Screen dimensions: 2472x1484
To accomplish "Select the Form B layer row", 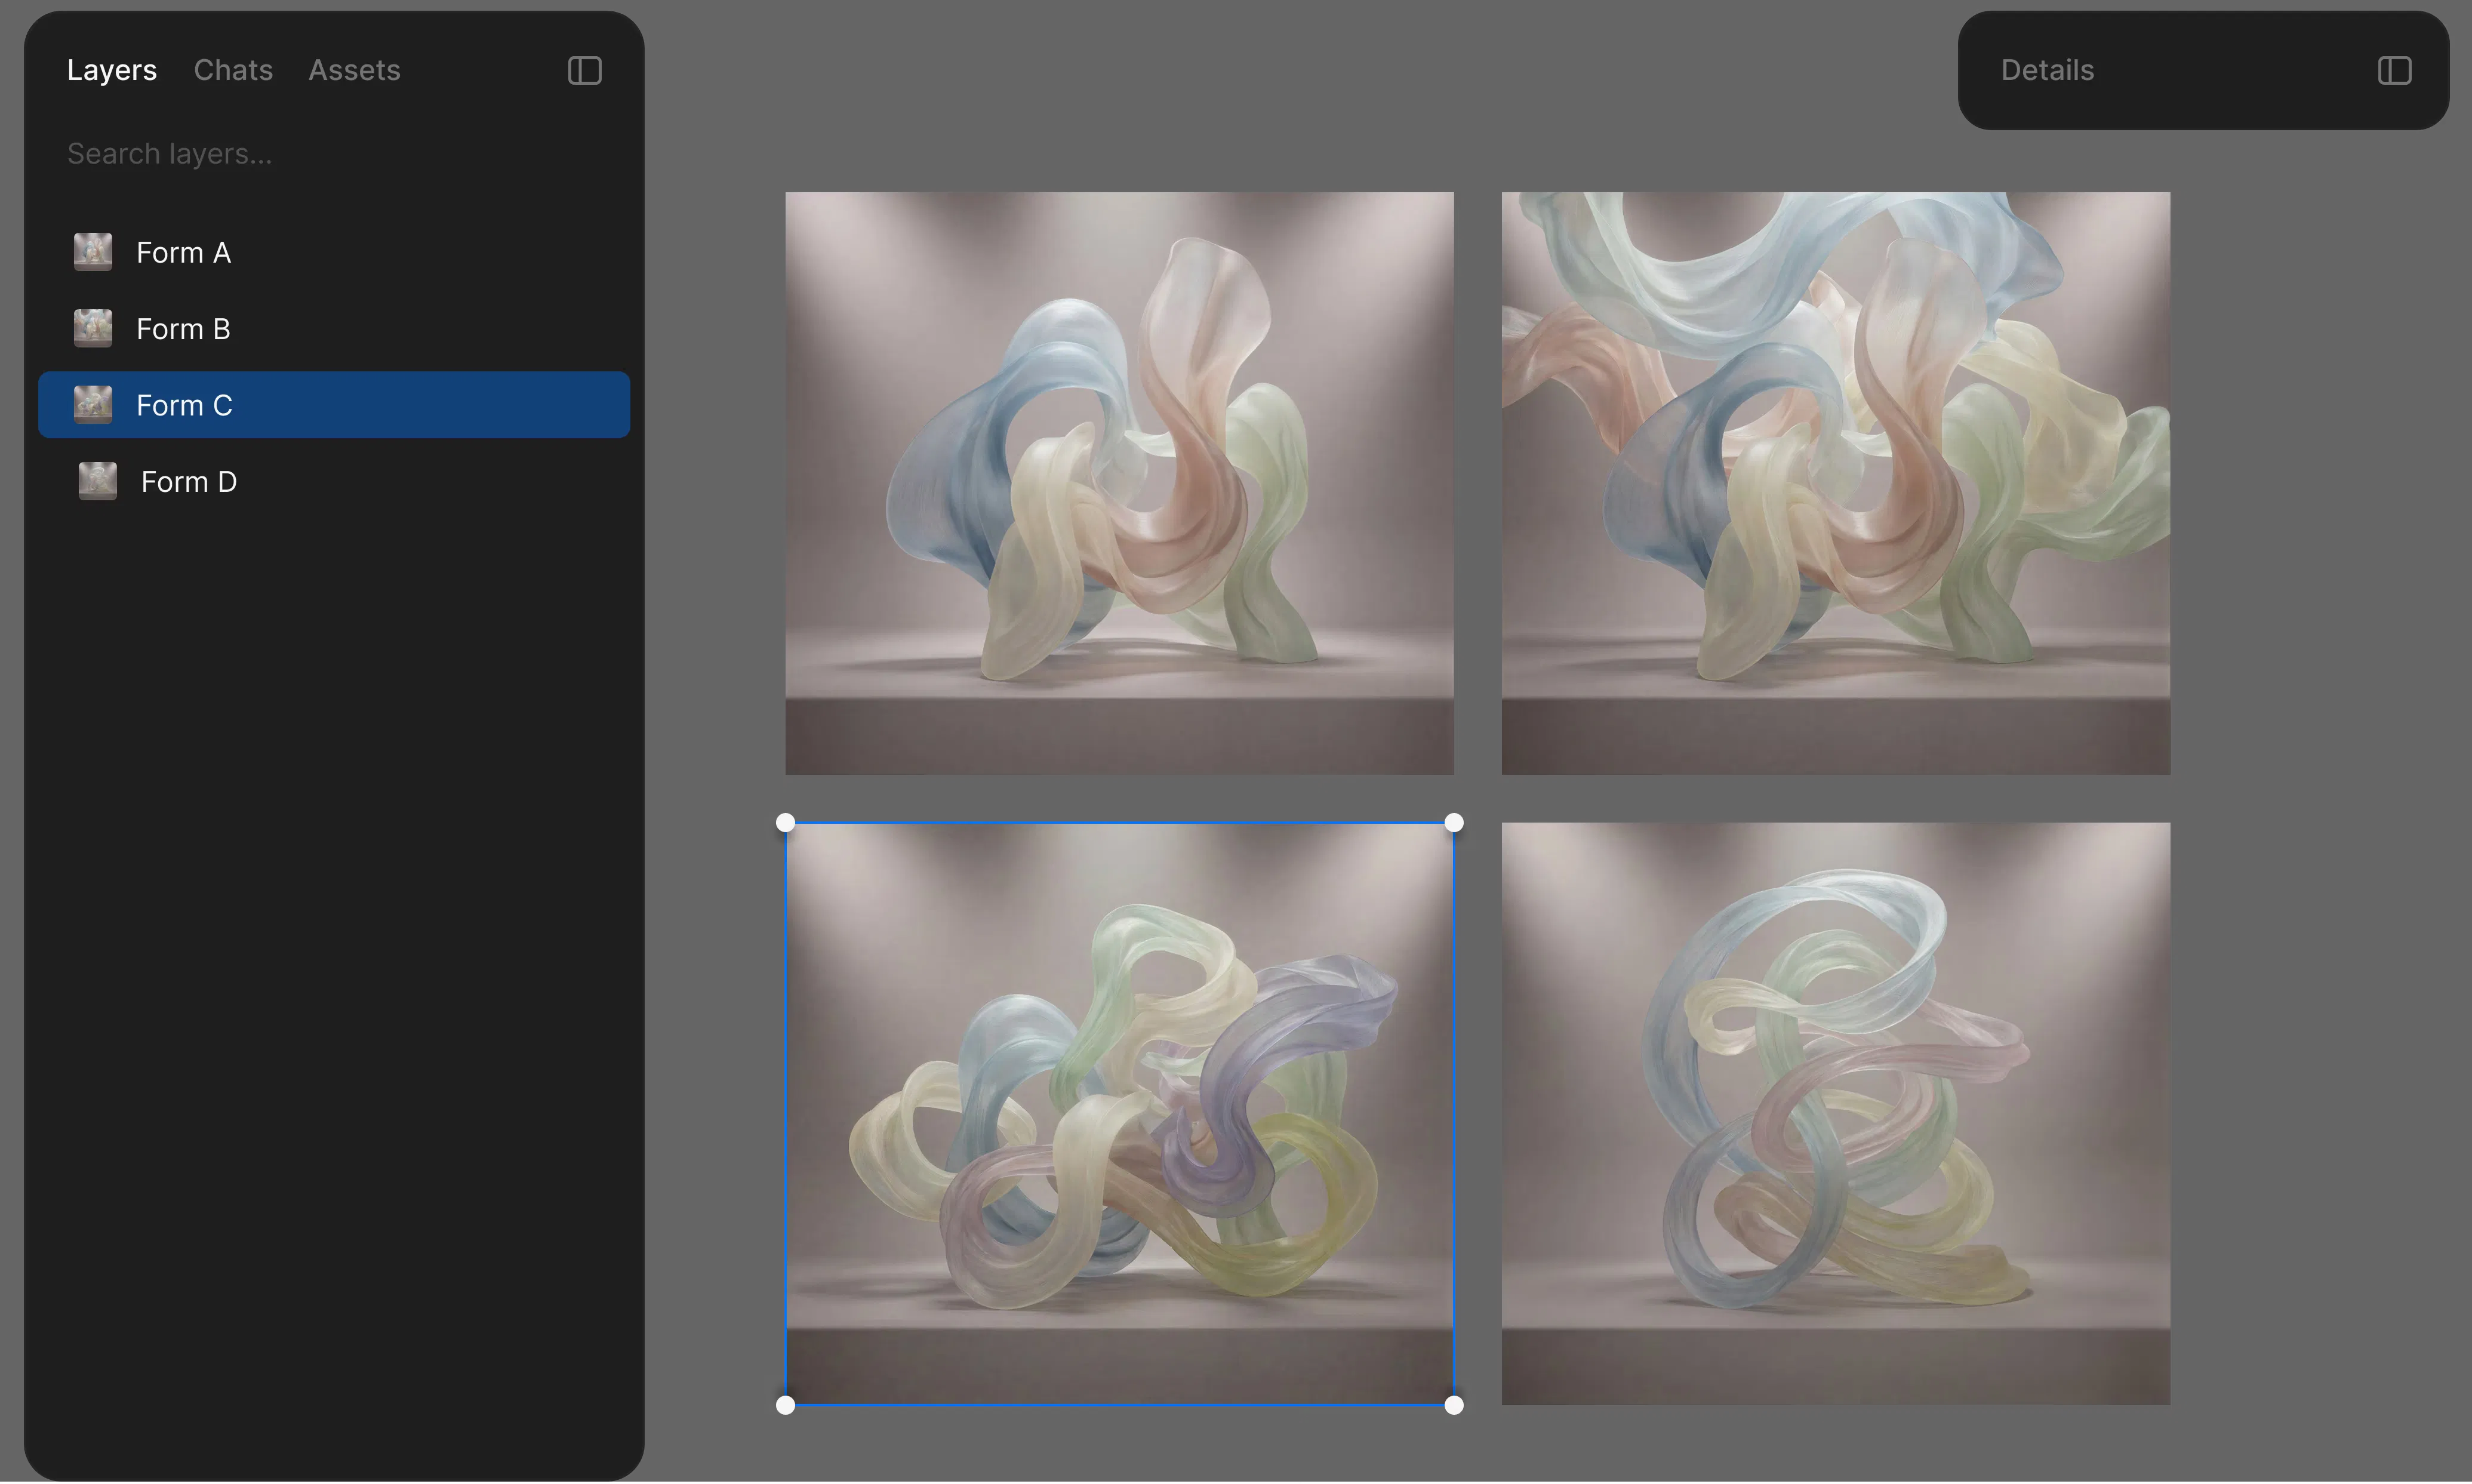I will (x=334, y=328).
